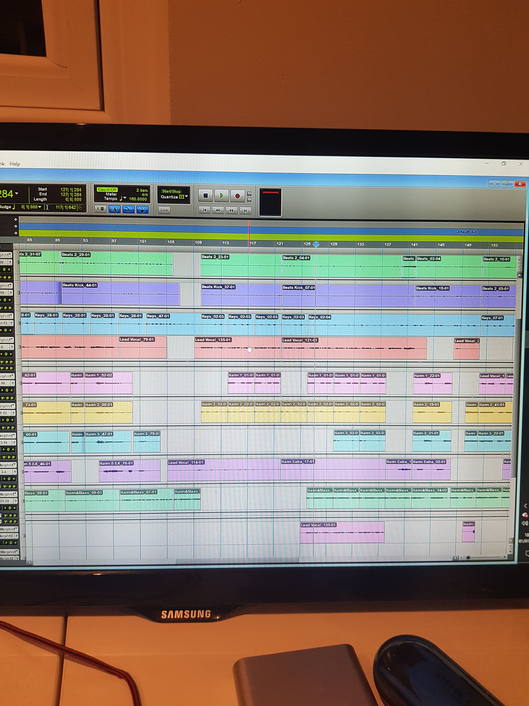Click the Tempo value 160.0000

(x=138, y=199)
